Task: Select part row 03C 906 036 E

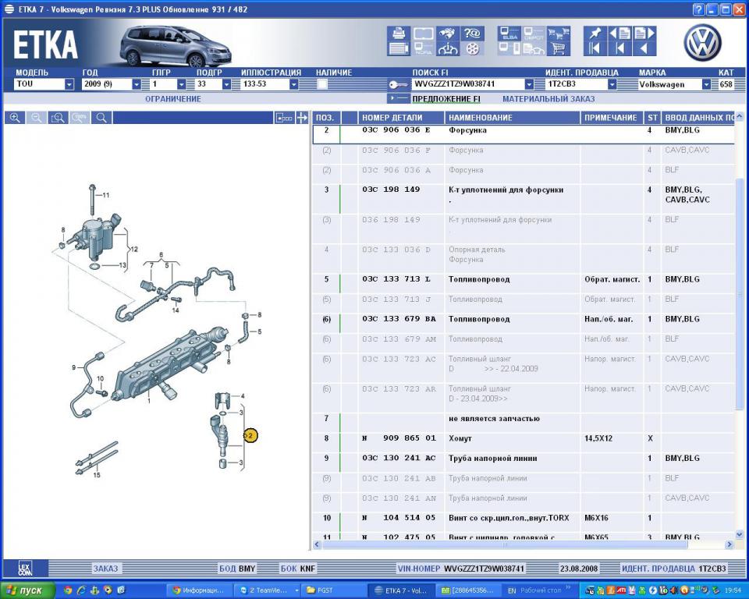Action: [523, 134]
